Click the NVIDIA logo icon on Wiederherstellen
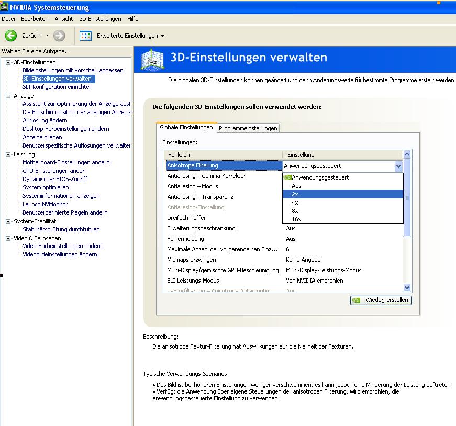This screenshot has width=456, height=426. (356, 300)
